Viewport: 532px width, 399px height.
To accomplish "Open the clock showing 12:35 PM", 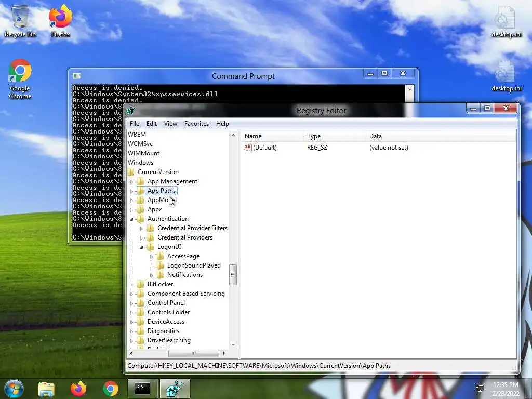I will 506,389.
